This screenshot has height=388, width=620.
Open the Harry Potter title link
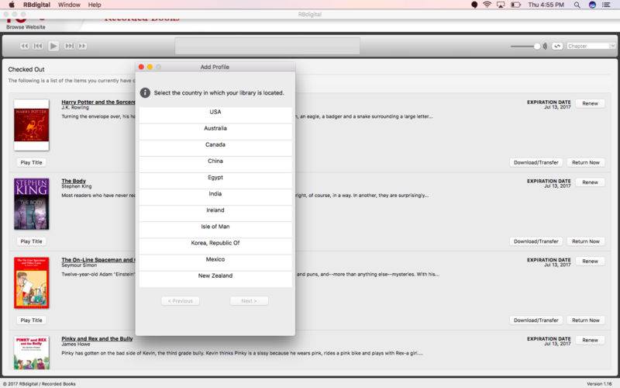click(98, 102)
